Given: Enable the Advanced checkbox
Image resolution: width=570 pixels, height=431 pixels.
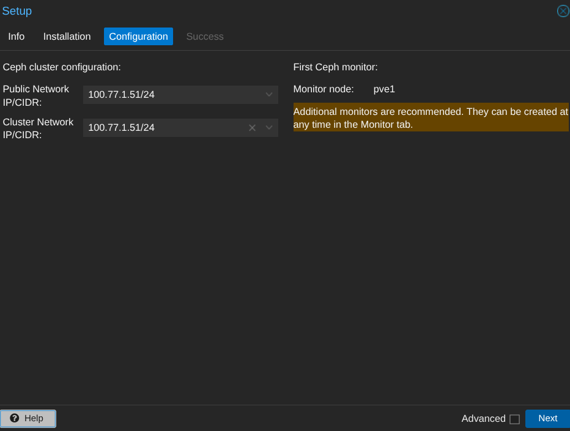Looking at the screenshot, I should pos(514,419).
